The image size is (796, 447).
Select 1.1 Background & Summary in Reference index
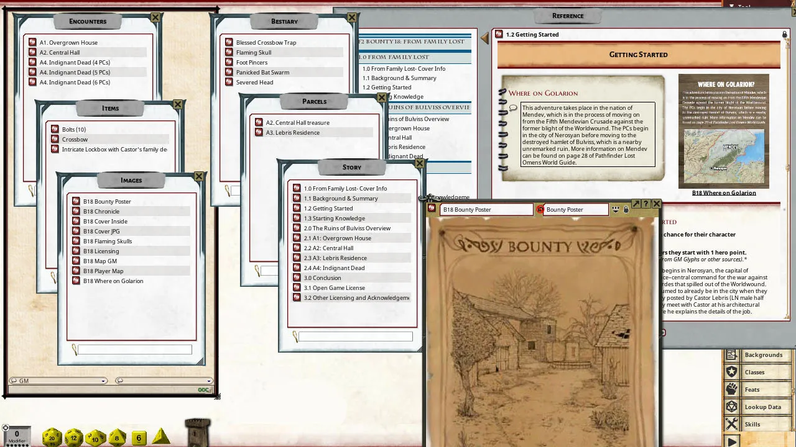399,78
